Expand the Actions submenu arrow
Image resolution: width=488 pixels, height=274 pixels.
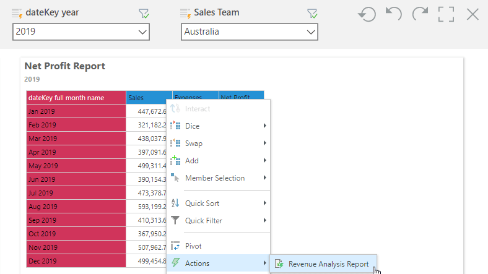264,263
